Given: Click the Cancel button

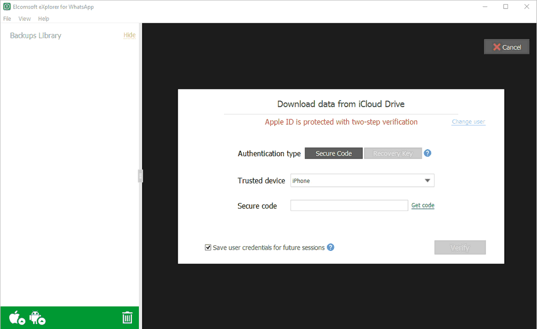Looking at the screenshot, I should click(506, 47).
